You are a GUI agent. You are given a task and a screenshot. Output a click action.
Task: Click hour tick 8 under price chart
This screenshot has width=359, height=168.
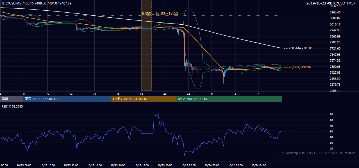coord(24,94)
